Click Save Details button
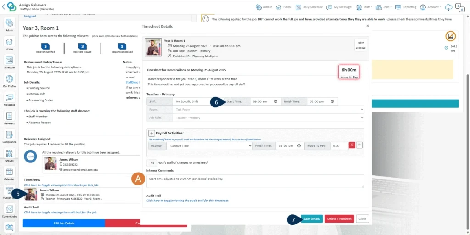The width and height of the screenshot is (470, 235). (x=312, y=219)
